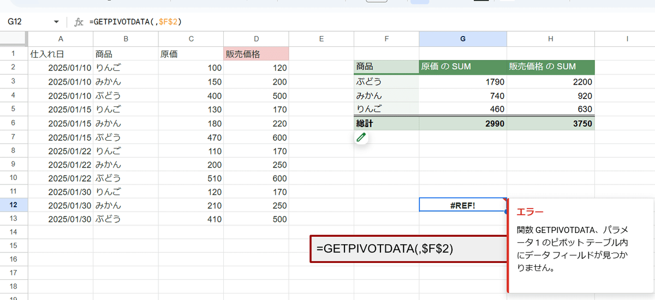Click the select-all corner box
The image size is (655, 300).
14,39
